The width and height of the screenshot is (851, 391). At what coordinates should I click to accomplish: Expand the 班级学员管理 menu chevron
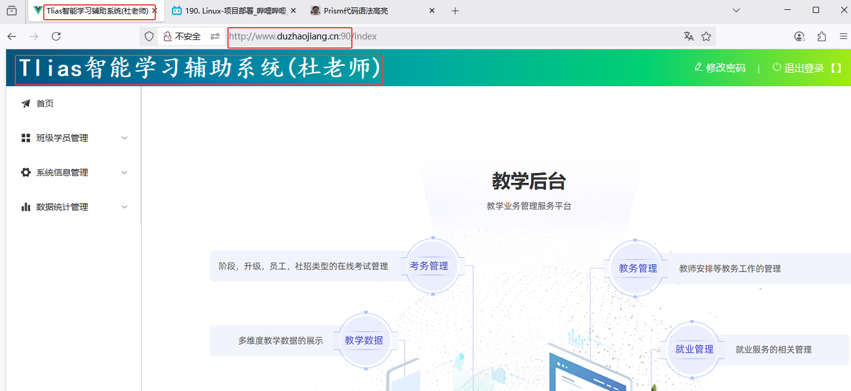[124, 138]
